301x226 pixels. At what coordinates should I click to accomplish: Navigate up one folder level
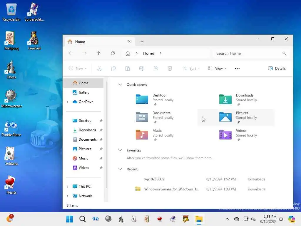tap(99, 53)
